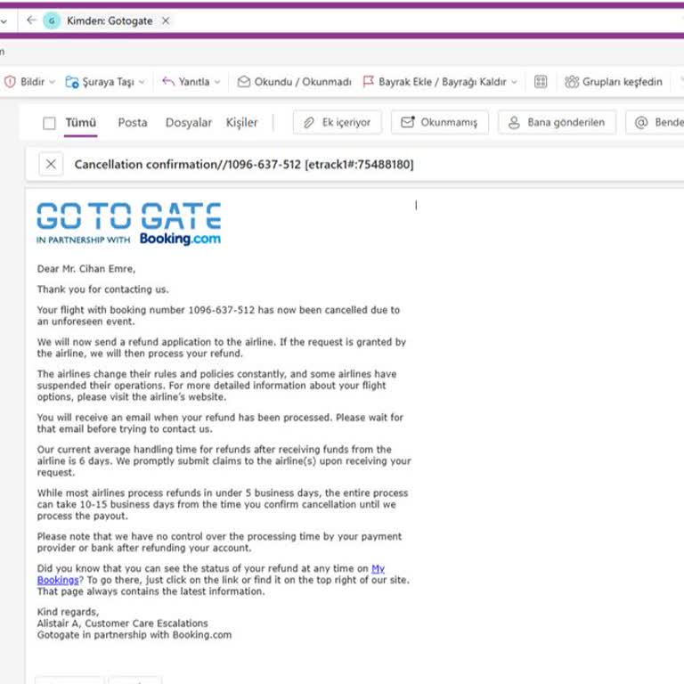Click the move-to folder icon
The image size is (684, 684).
point(71,82)
